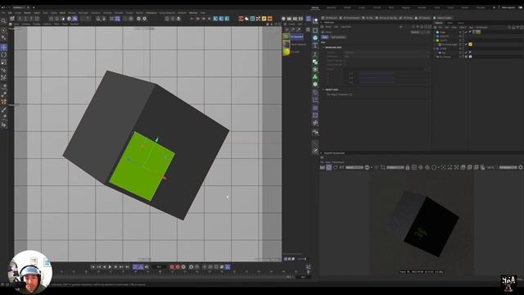Go to end of timeline
524x295 pixels.
click(127, 267)
